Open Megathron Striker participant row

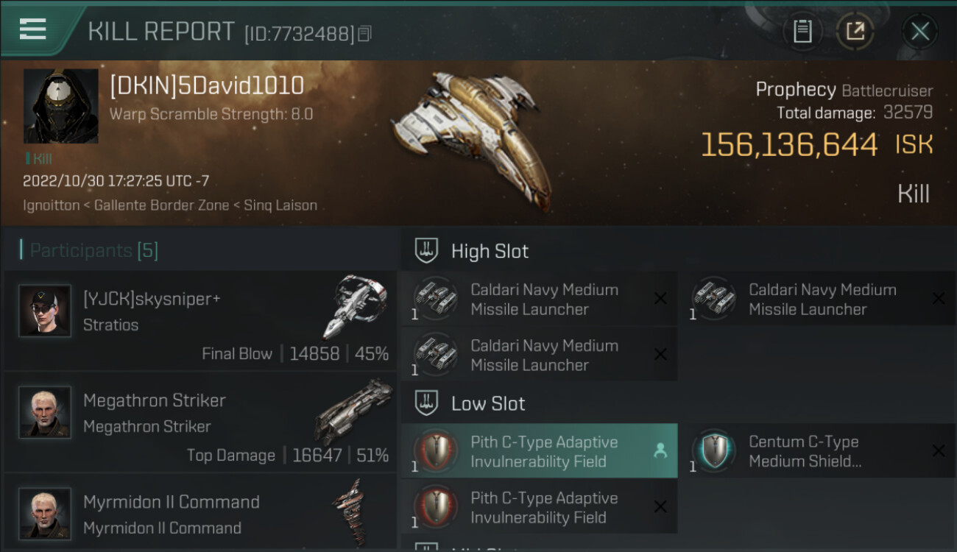[200, 422]
